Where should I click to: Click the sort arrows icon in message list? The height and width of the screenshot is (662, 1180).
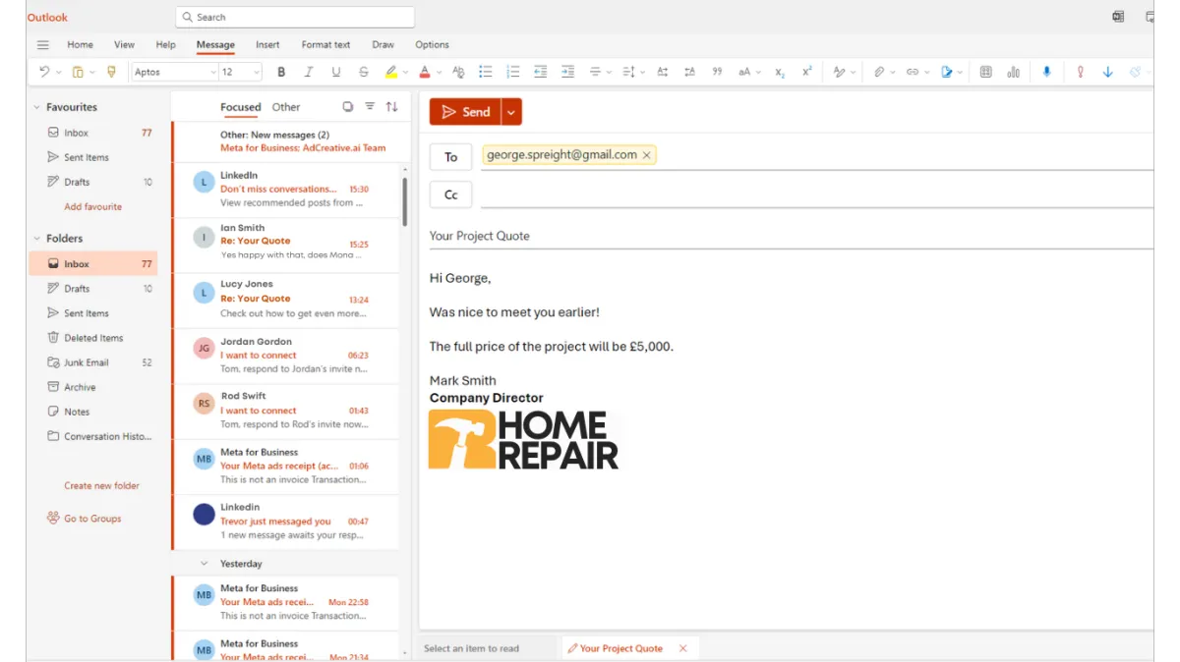(x=391, y=107)
